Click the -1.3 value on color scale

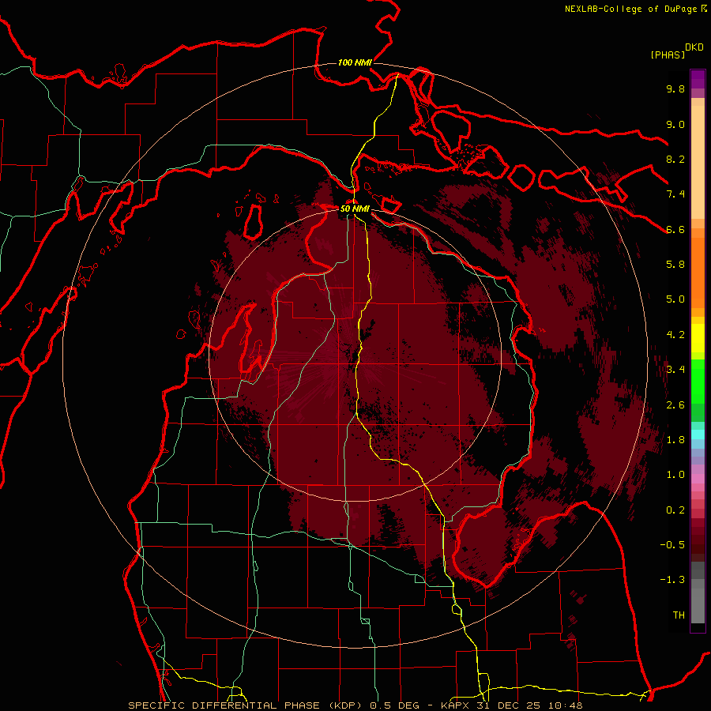point(672,580)
